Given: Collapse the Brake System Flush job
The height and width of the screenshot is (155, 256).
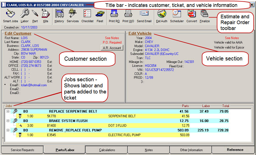Looking at the screenshot, I should pyautogui.click(x=8, y=121).
